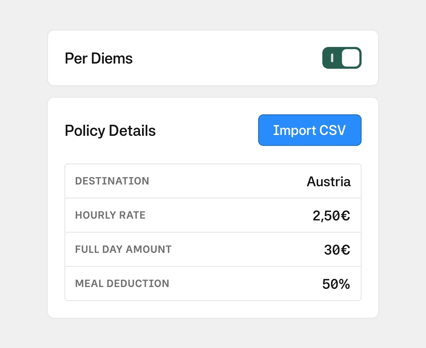
Task: Select the HOURLY RATE label
Action: point(110,215)
